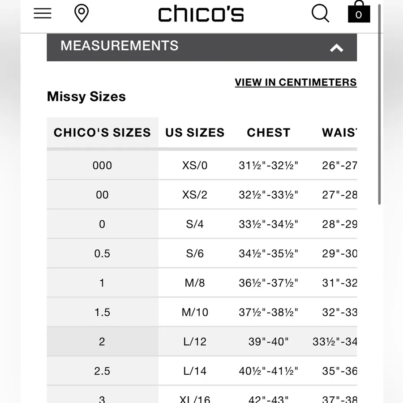This screenshot has width=403, height=403.
Task: Select the highlighted size 2 row
Action: point(202,341)
